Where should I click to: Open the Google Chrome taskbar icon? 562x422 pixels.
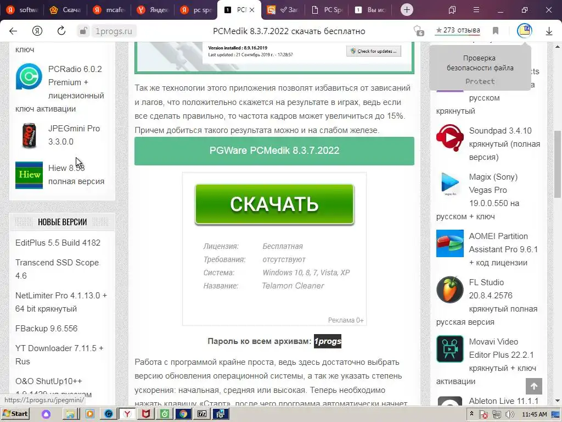tap(183, 414)
